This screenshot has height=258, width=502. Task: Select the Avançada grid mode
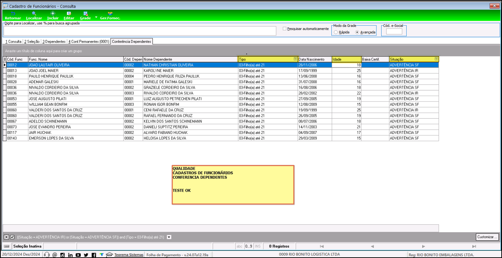pos(357,32)
